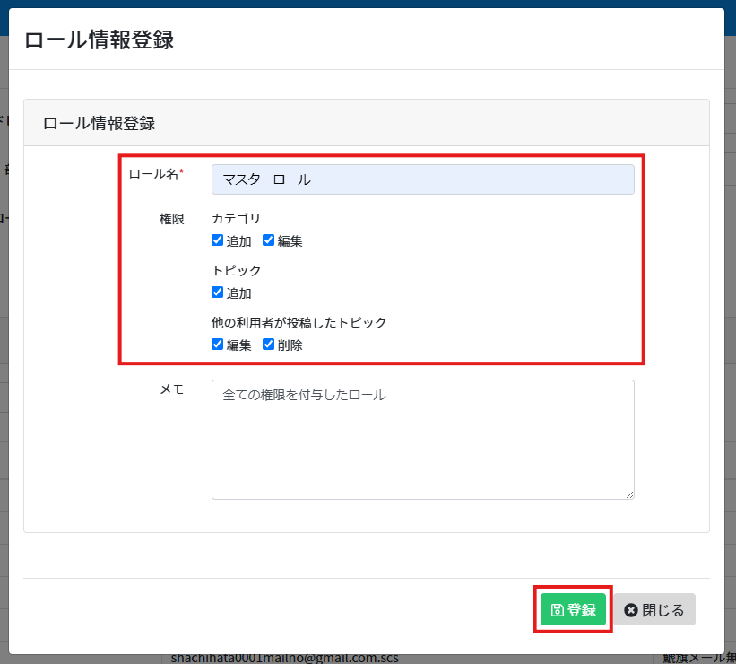Click the floppy disk icon on 登録 button
Image resolution: width=736 pixels, height=664 pixels.
click(x=557, y=610)
